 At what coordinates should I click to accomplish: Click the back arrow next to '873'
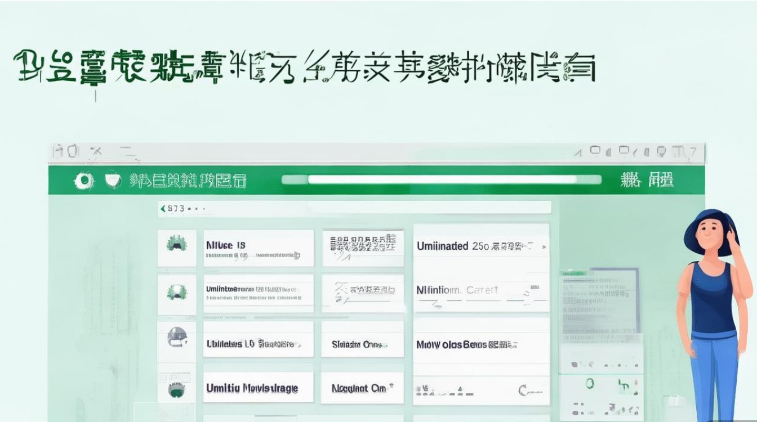point(163,208)
